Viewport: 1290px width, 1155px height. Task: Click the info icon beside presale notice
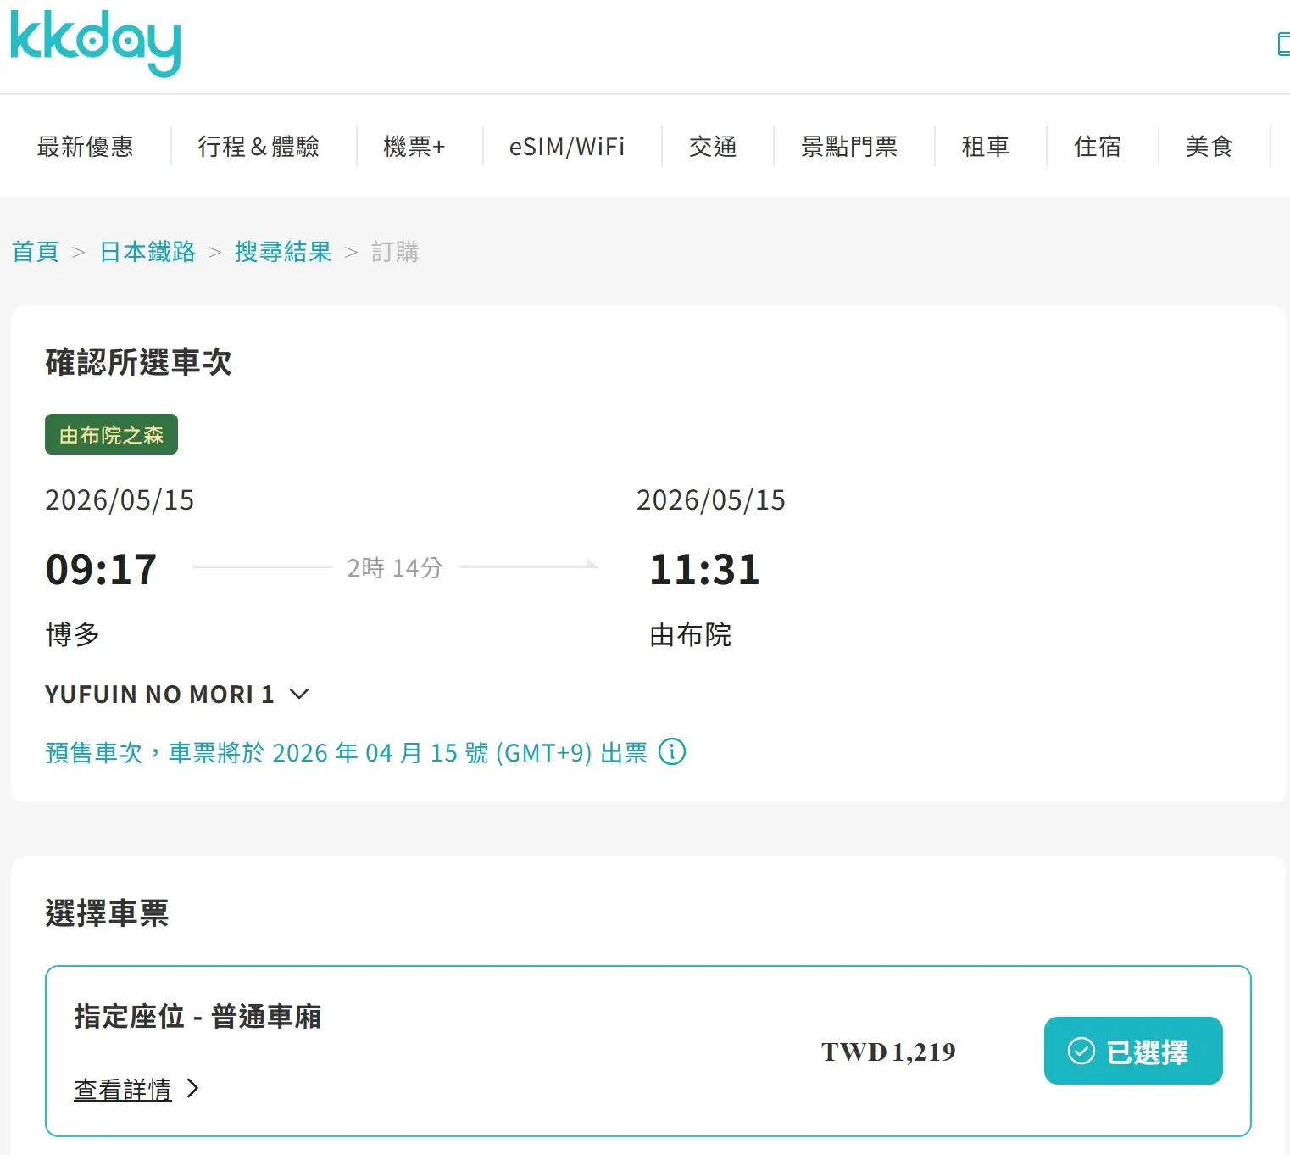click(x=671, y=751)
